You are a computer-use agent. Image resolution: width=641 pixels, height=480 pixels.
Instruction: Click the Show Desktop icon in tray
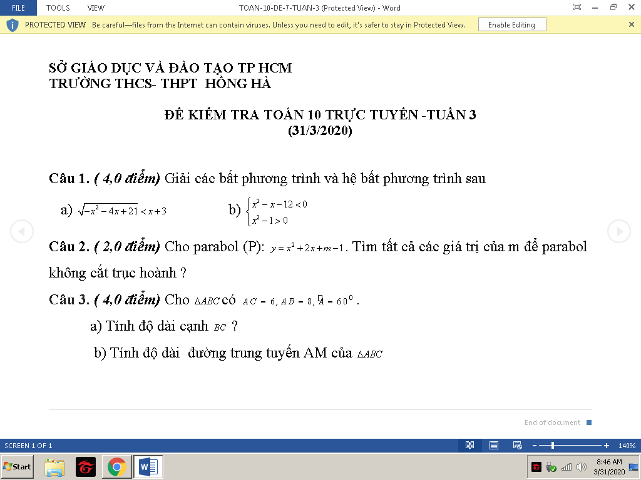coord(633,466)
